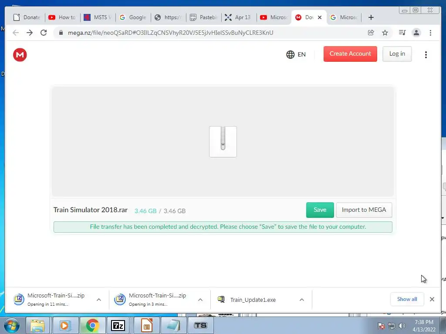Open 7-Zip from the taskbar

pos(118,325)
